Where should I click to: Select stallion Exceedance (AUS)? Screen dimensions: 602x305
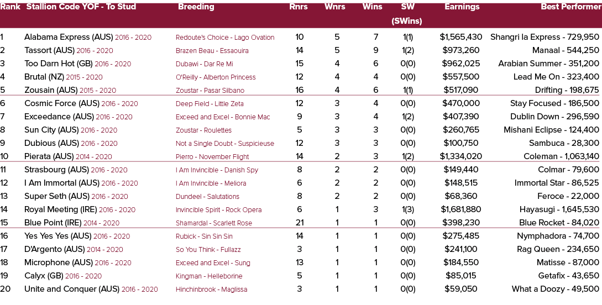59,117
